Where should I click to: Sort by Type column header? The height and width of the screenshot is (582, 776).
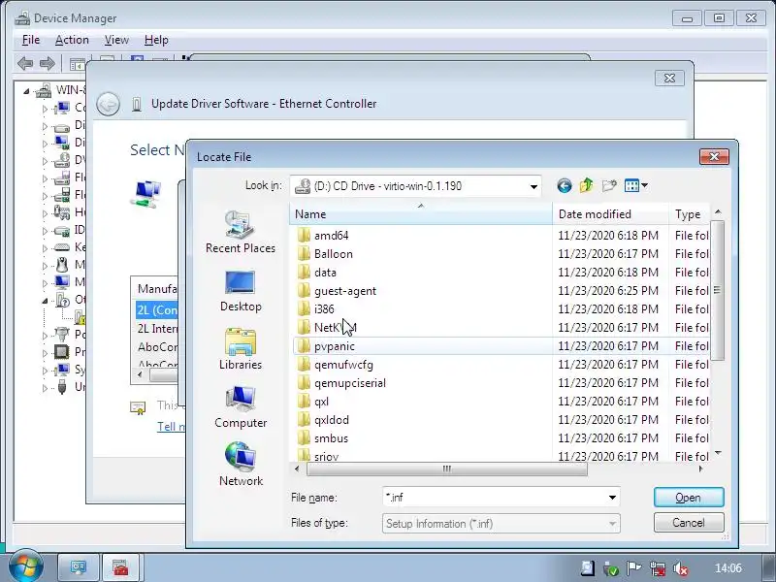(x=689, y=213)
